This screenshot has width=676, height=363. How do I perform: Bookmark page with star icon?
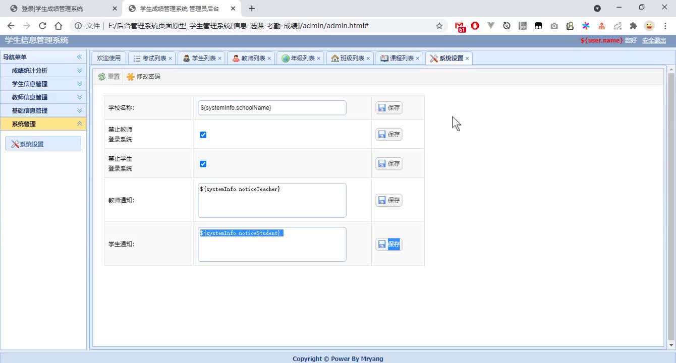coord(439,26)
